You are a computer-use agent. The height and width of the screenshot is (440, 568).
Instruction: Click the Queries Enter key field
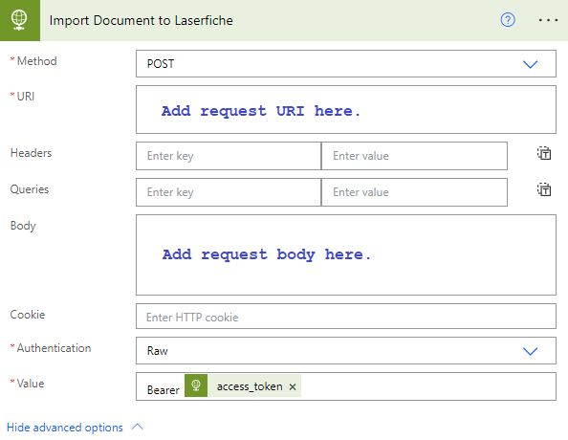point(229,192)
